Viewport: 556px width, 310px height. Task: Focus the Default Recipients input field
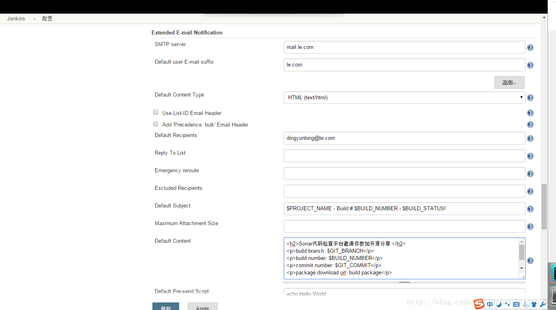coord(404,138)
